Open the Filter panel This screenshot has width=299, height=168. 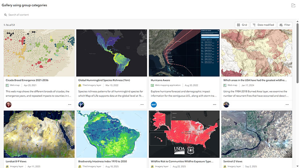click(x=285, y=25)
